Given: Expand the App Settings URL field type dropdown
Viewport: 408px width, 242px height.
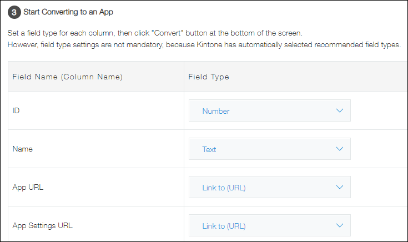Looking at the screenshot, I should [269, 225].
